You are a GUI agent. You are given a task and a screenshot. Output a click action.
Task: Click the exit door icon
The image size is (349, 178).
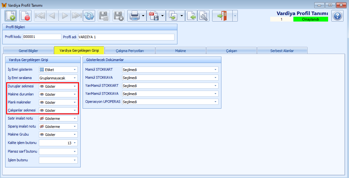(222, 16)
